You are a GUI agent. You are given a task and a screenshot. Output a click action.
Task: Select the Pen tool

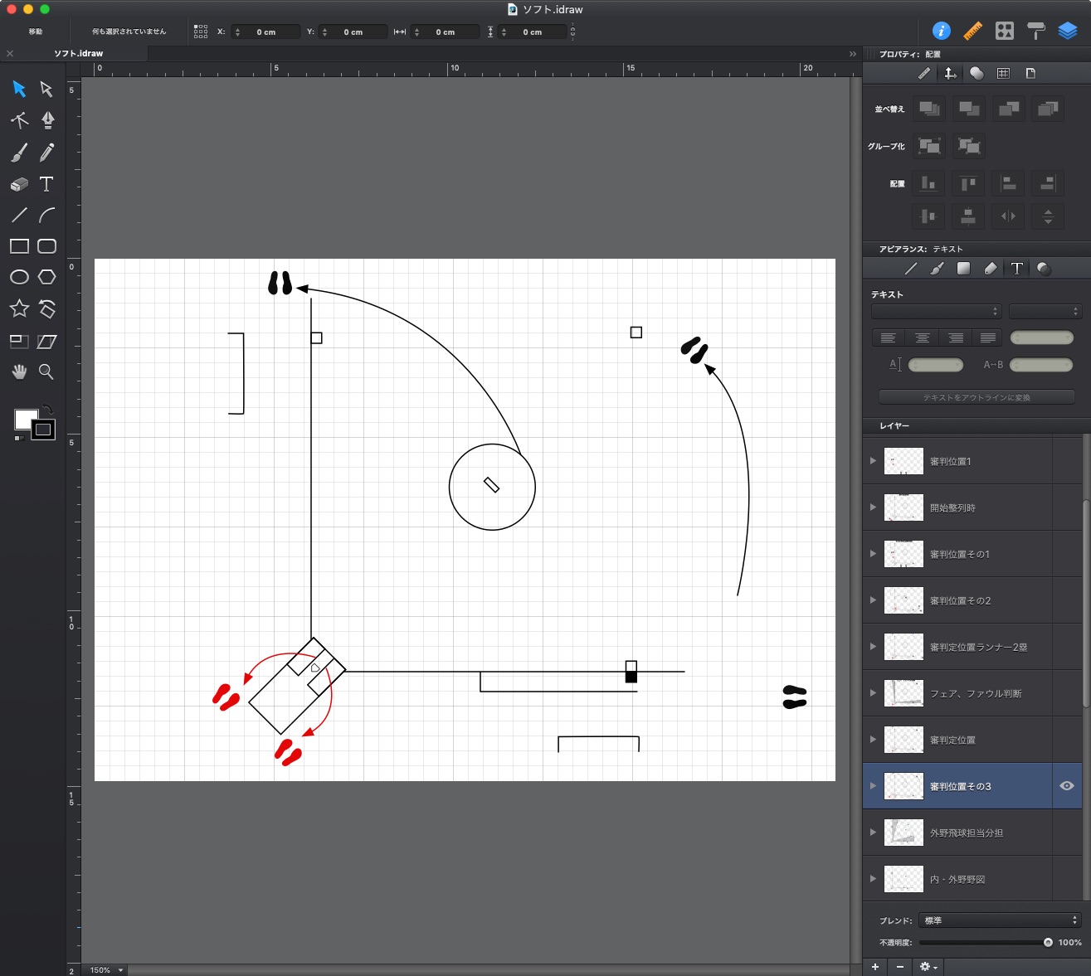(47, 120)
